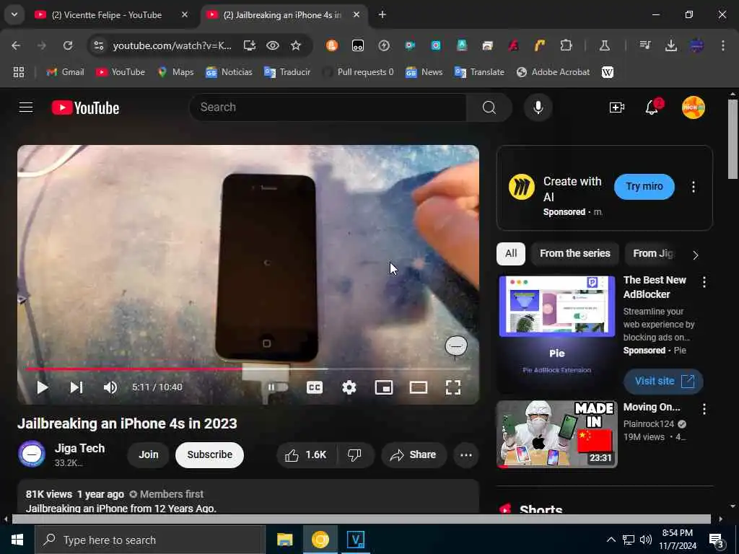
Task: Click the page vertical scrollbar
Action: 733,139
